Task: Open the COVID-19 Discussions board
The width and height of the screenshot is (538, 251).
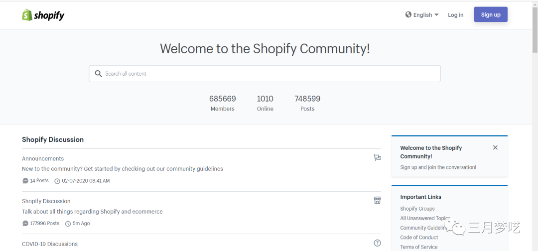Action: tap(50, 244)
